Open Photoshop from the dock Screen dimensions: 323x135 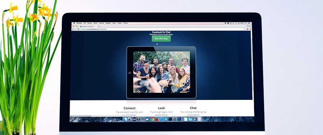click(179, 119)
